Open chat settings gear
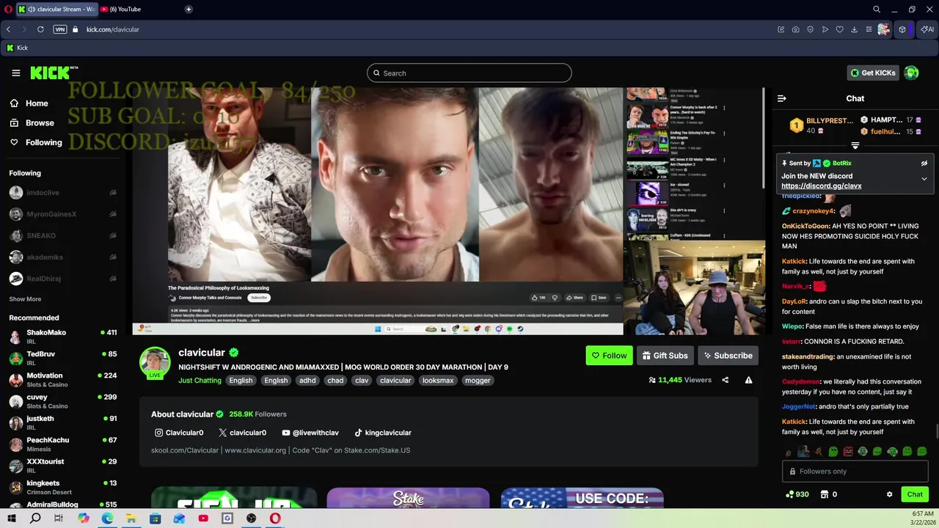Screen dimensions: 939x528 pyautogui.click(x=890, y=494)
